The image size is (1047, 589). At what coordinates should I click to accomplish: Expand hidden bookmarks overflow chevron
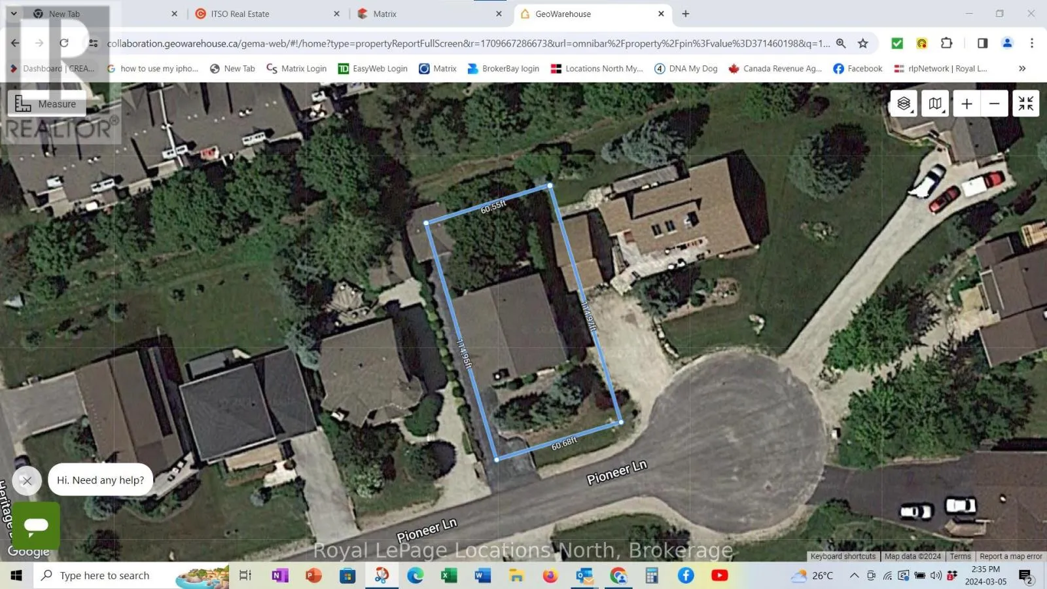tap(1022, 68)
